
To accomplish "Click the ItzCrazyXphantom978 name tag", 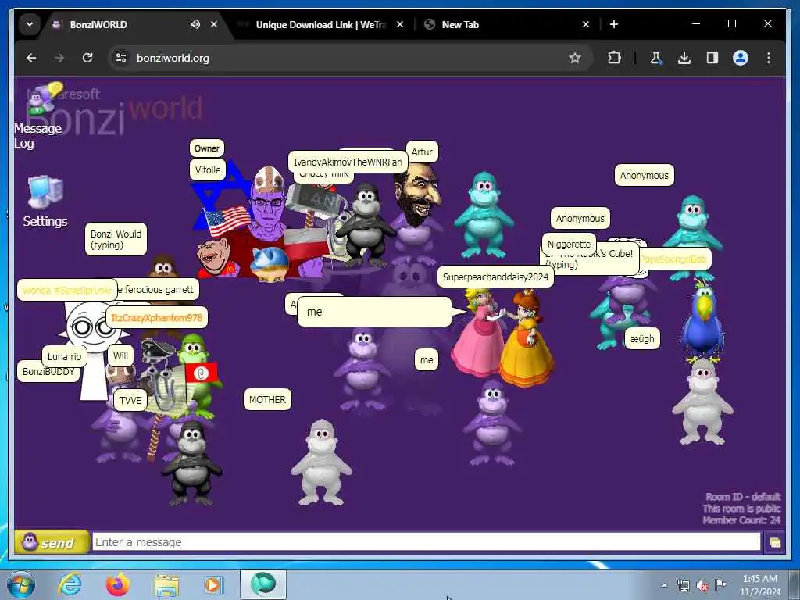I will (156, 318).
